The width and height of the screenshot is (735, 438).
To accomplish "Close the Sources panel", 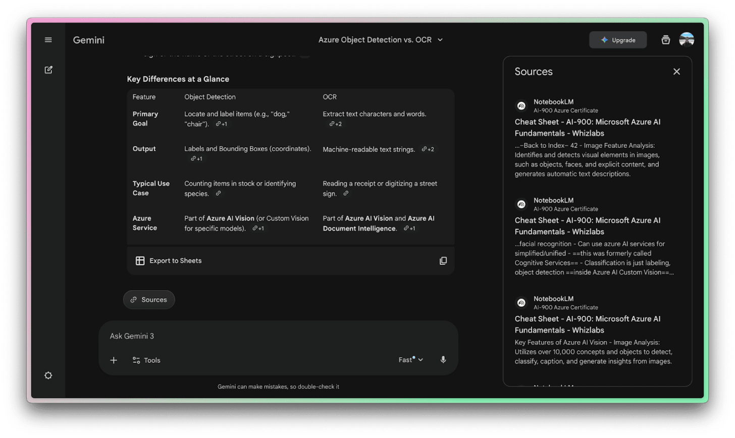I will pyautogui.click(x=676, y=72).
